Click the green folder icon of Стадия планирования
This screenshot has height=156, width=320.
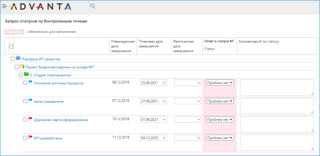point(26,74)
